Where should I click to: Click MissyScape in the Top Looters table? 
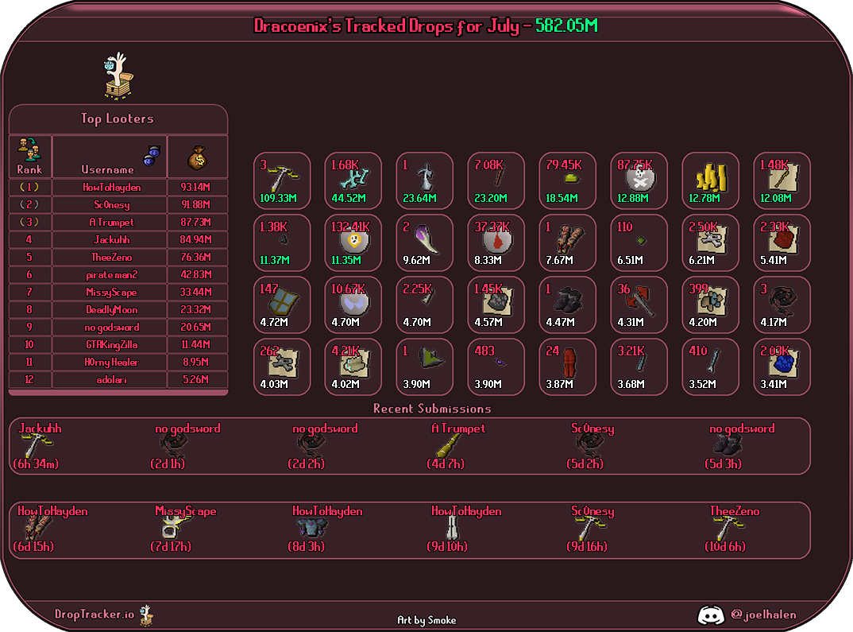tap(111, 293)
